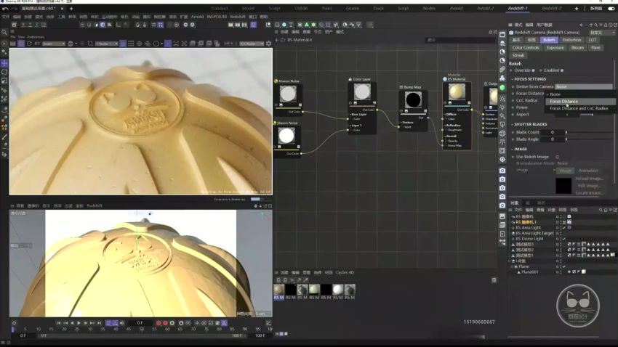Image resolution: width=618 pixels, height=347 pixels.
Task: Click the search magnifier icon in the left toolbar
Action: point(4,33)
